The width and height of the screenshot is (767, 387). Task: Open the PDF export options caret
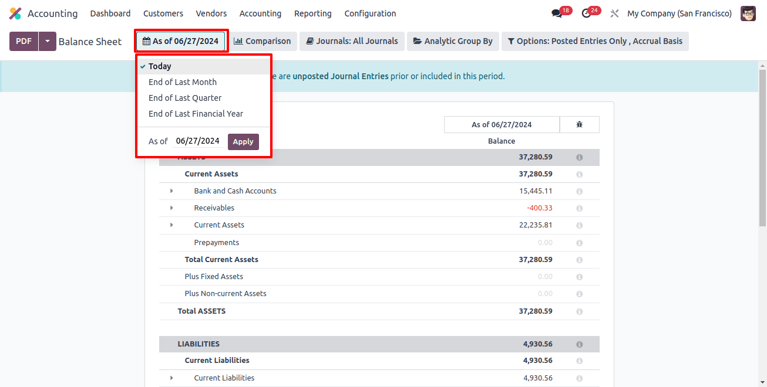coord(48,41)
